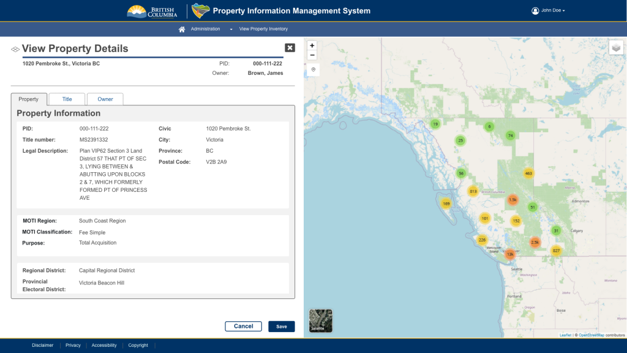The height and width of the screenshot is (353, 627).
Task: Open the OpenStreetMap attribution link
Action: 590,334
